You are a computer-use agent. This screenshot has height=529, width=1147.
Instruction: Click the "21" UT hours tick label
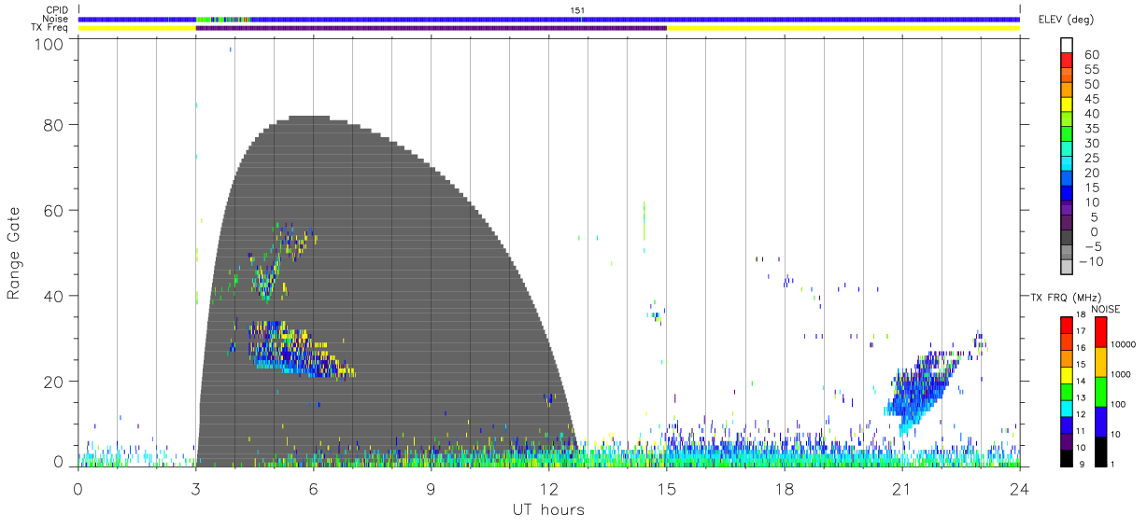pos(901,488)
